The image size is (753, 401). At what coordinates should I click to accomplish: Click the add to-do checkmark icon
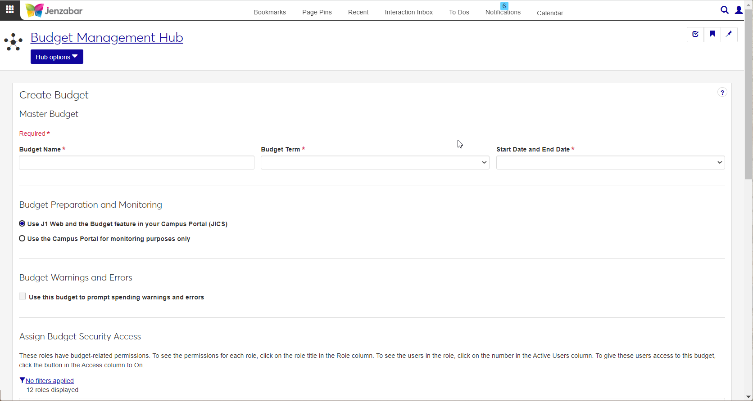695,34
